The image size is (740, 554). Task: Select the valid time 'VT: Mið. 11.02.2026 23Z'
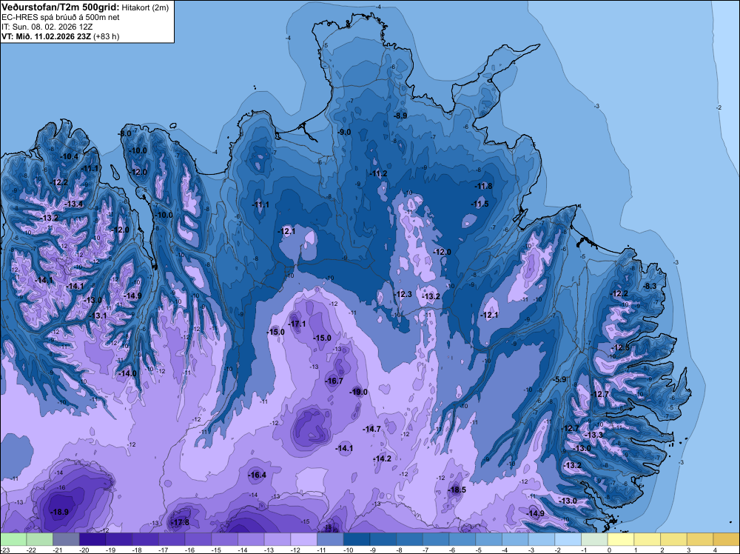click(x=46, y=36)
